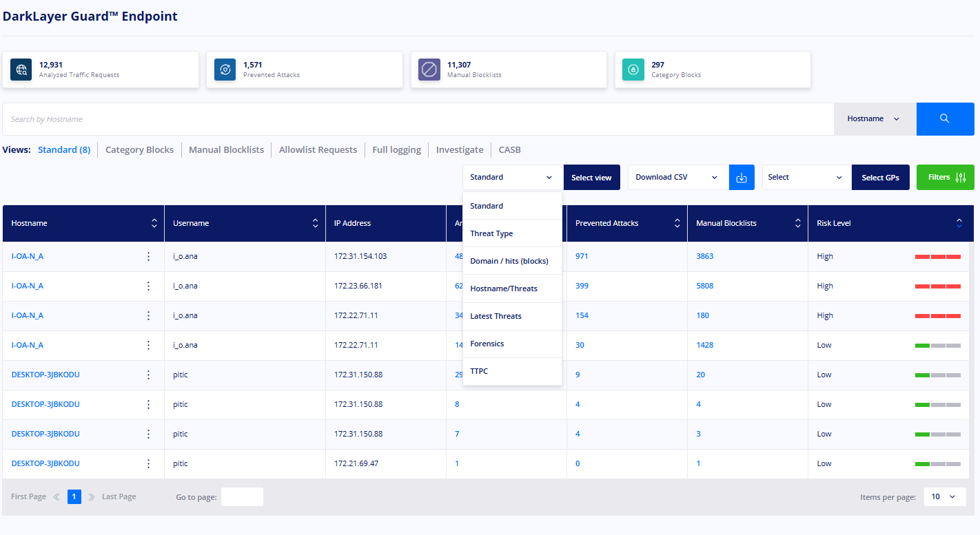Click the Prevented Attacks shield icon
Viewport: 980px width, 535px height.
coord(225,70)
